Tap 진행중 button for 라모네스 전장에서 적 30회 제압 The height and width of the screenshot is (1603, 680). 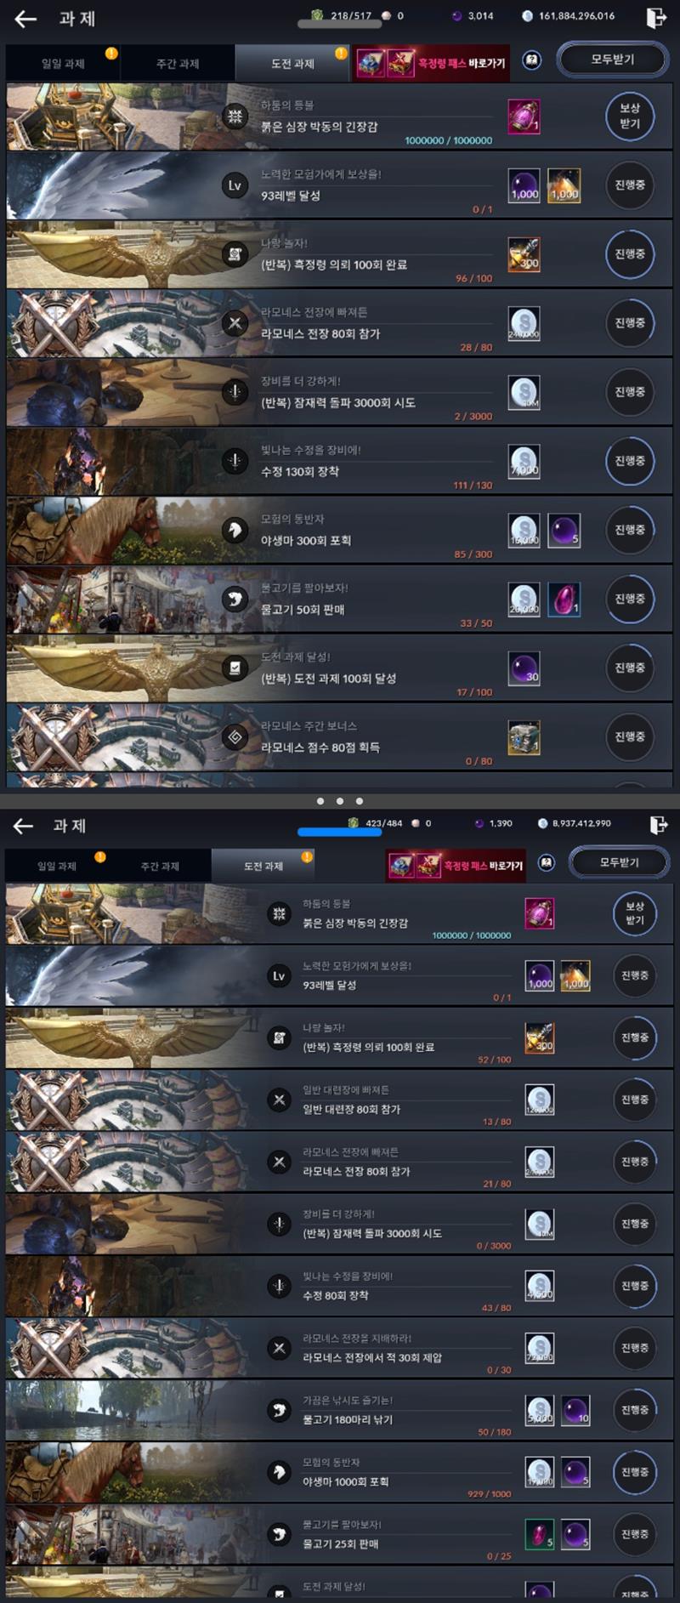634,1348
